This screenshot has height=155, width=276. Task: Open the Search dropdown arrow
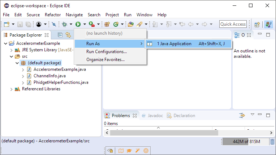point(146,24)
